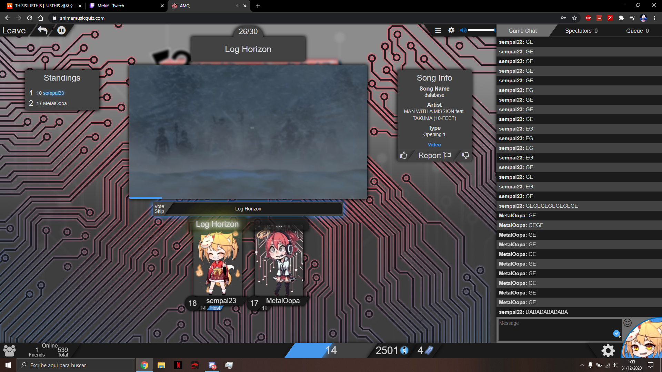The height and width of the screenshot is (372, 662).
Task: Open the friends list icon
Action: 9,350
